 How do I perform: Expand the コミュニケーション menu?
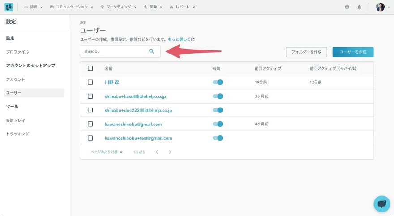tap(72, 7)
